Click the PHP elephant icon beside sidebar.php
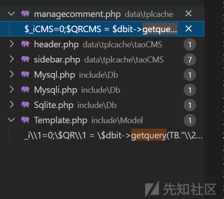Screen dimensions: 224x199 point(25,59)
